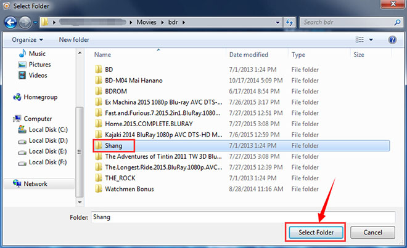Click the BDROM folder icon
Screen dimensions: 407x248
tap(98, 92)
